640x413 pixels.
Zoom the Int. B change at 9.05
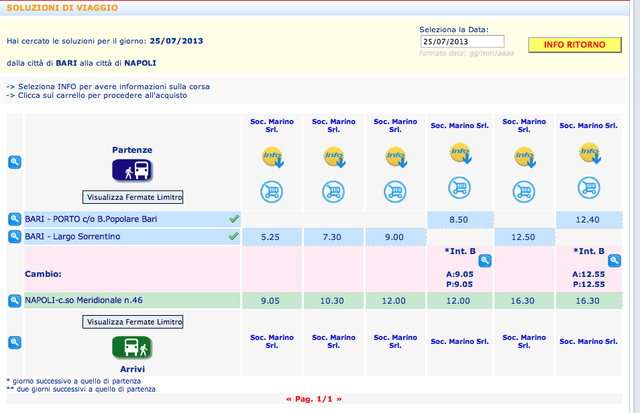[x=485, y=260]
